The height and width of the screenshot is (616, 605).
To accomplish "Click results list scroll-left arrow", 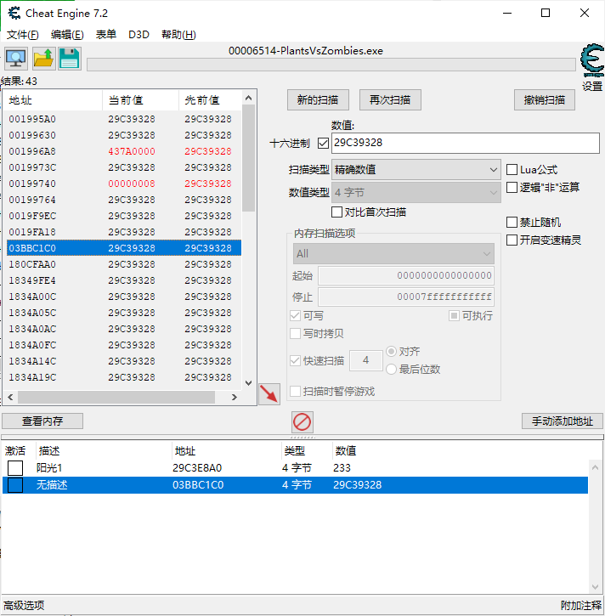I will [10, 397].
